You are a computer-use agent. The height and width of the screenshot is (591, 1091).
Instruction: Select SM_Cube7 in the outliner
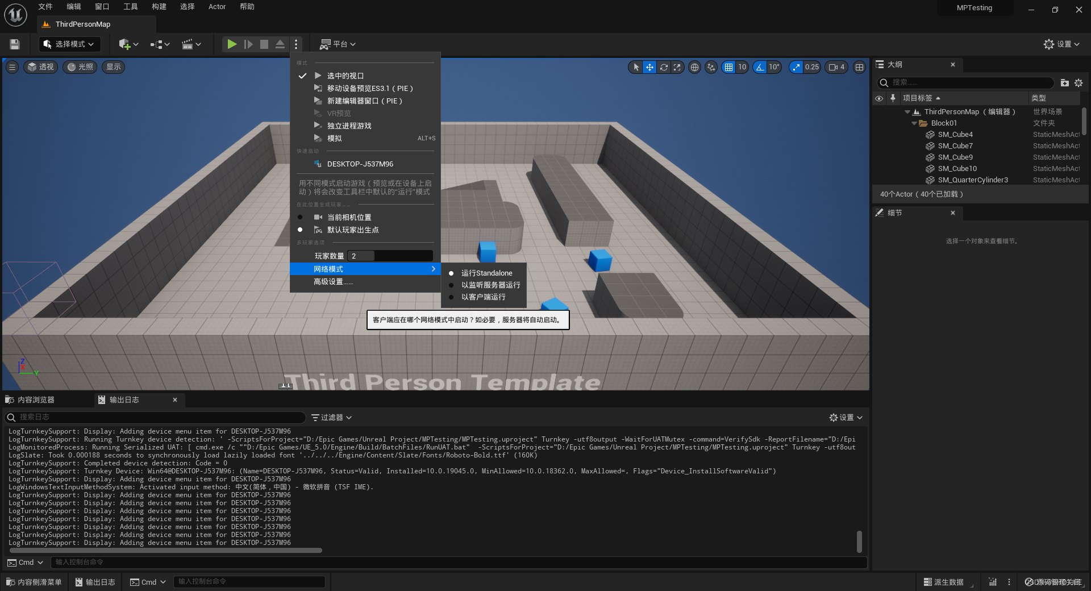coord(955,146)
